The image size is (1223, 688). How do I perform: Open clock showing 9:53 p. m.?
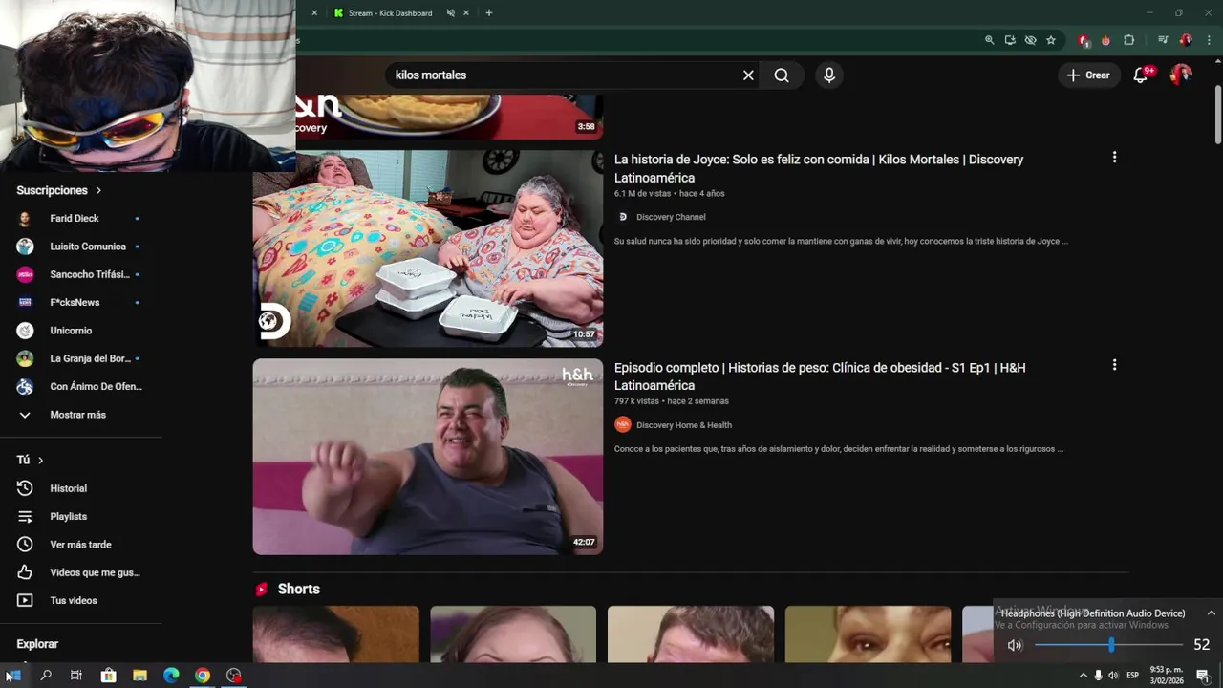[1166, 676]
